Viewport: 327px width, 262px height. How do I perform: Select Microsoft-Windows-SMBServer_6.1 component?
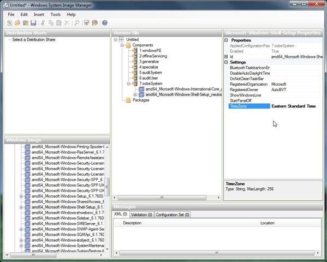(x=68, y=224)
